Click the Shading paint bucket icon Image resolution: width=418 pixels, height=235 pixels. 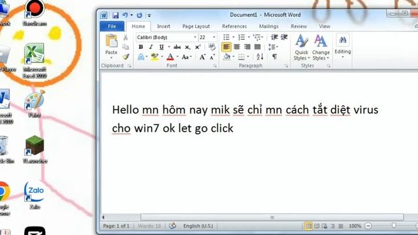(227, 57)
